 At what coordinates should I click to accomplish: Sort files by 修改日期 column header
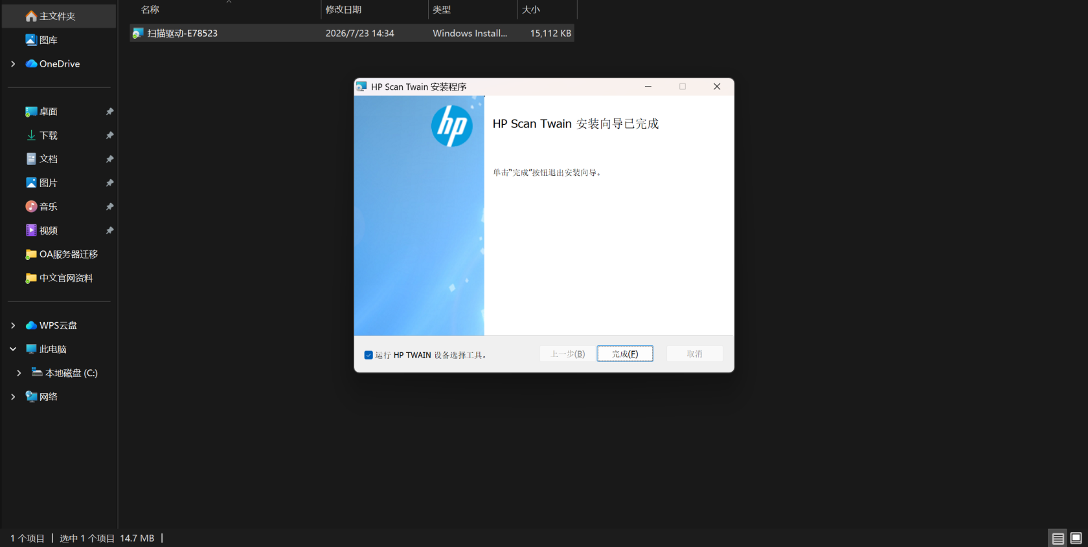pos(374,10)
